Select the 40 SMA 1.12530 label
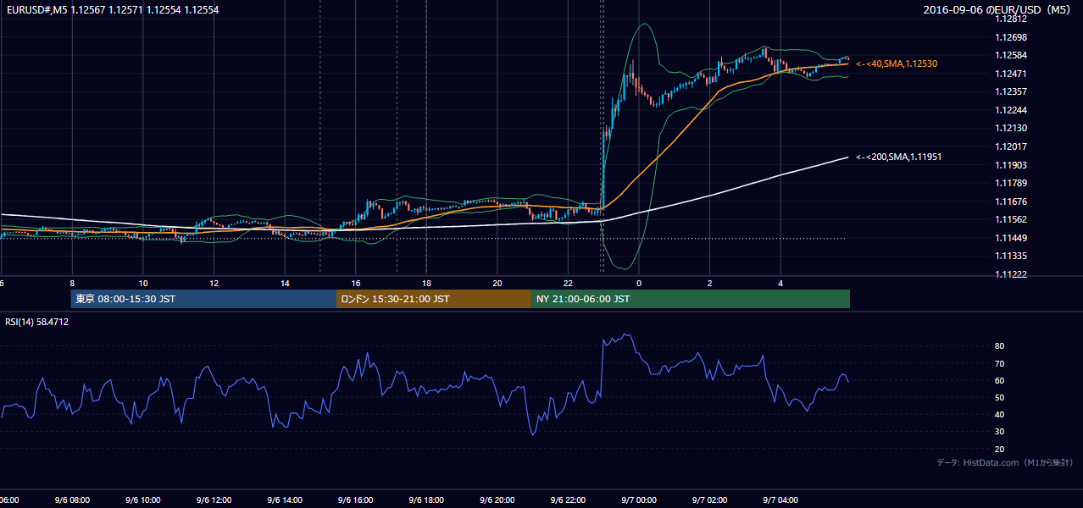 [897, 63]
